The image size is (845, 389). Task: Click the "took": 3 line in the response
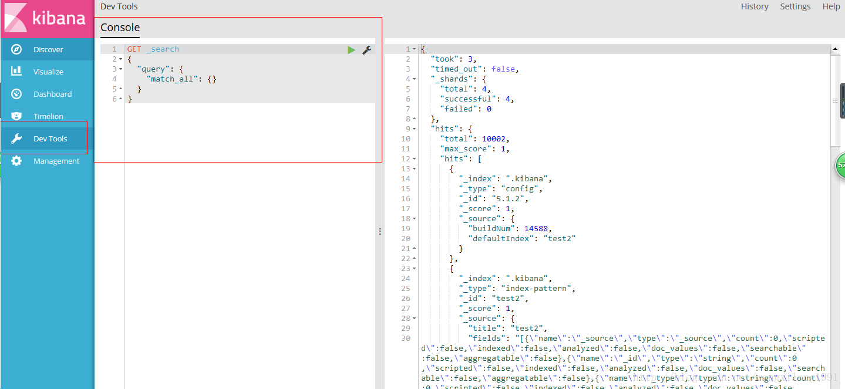click(454, 59)
